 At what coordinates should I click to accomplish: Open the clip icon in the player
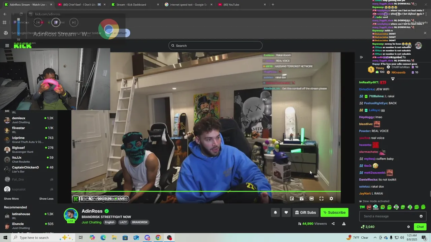coord(302,199)
